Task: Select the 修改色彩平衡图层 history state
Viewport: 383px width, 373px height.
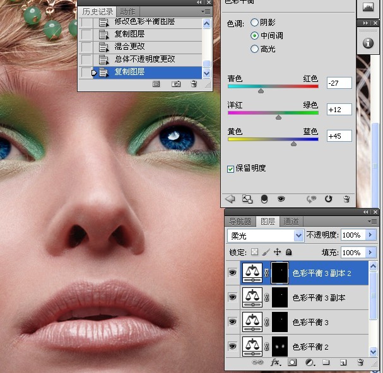Action: [148, 22]
